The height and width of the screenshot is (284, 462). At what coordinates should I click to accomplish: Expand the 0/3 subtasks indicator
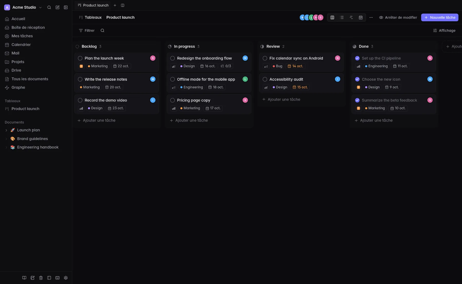pos(226,66)
